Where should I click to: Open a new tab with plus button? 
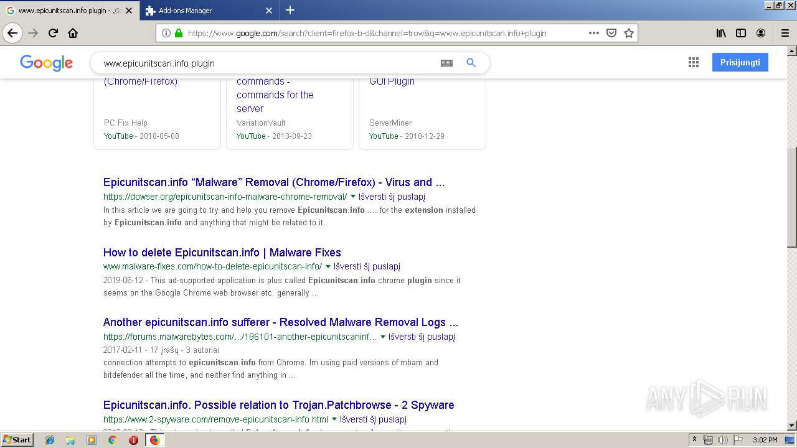click(290, 10)
